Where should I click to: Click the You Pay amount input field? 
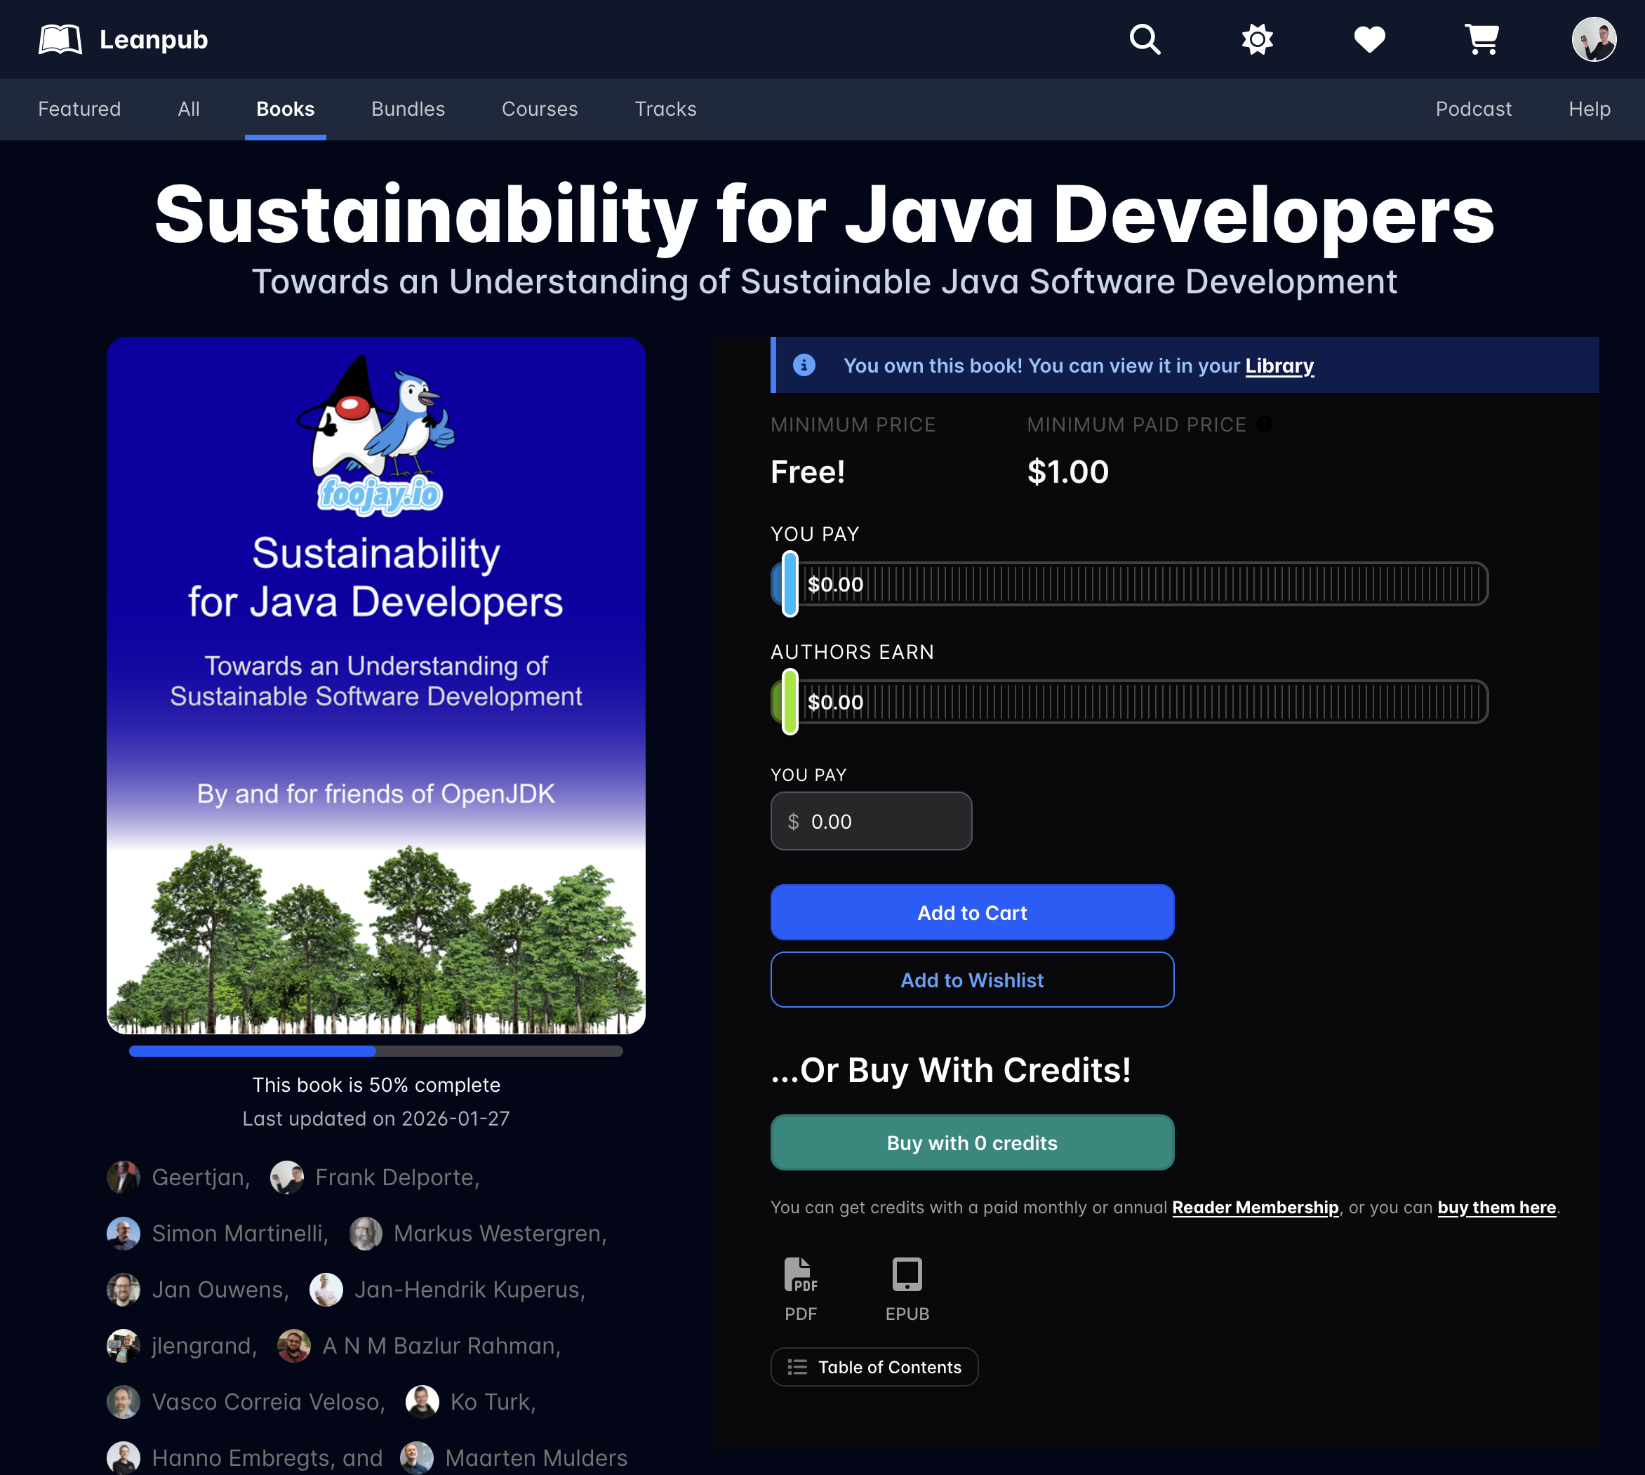870,821
